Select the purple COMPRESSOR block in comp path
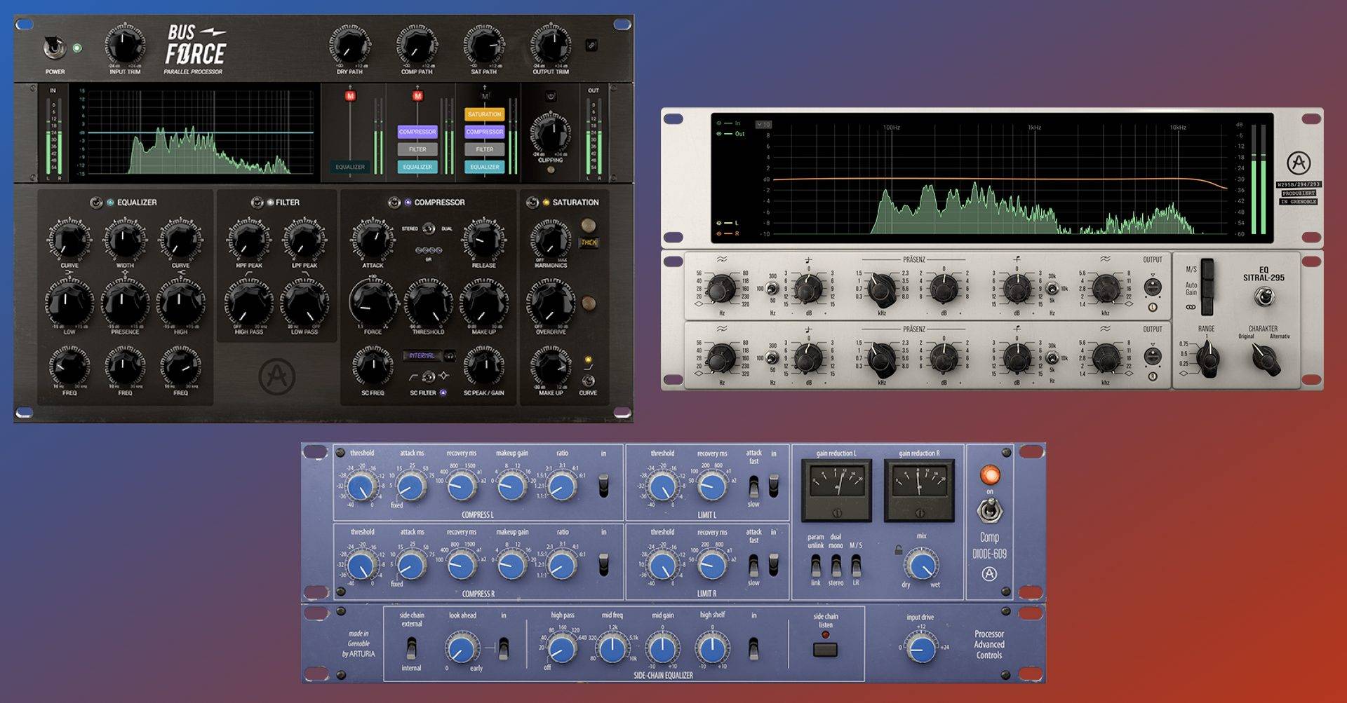The image size is (1347, 703). pyautogui.click(x=417, y=131)
